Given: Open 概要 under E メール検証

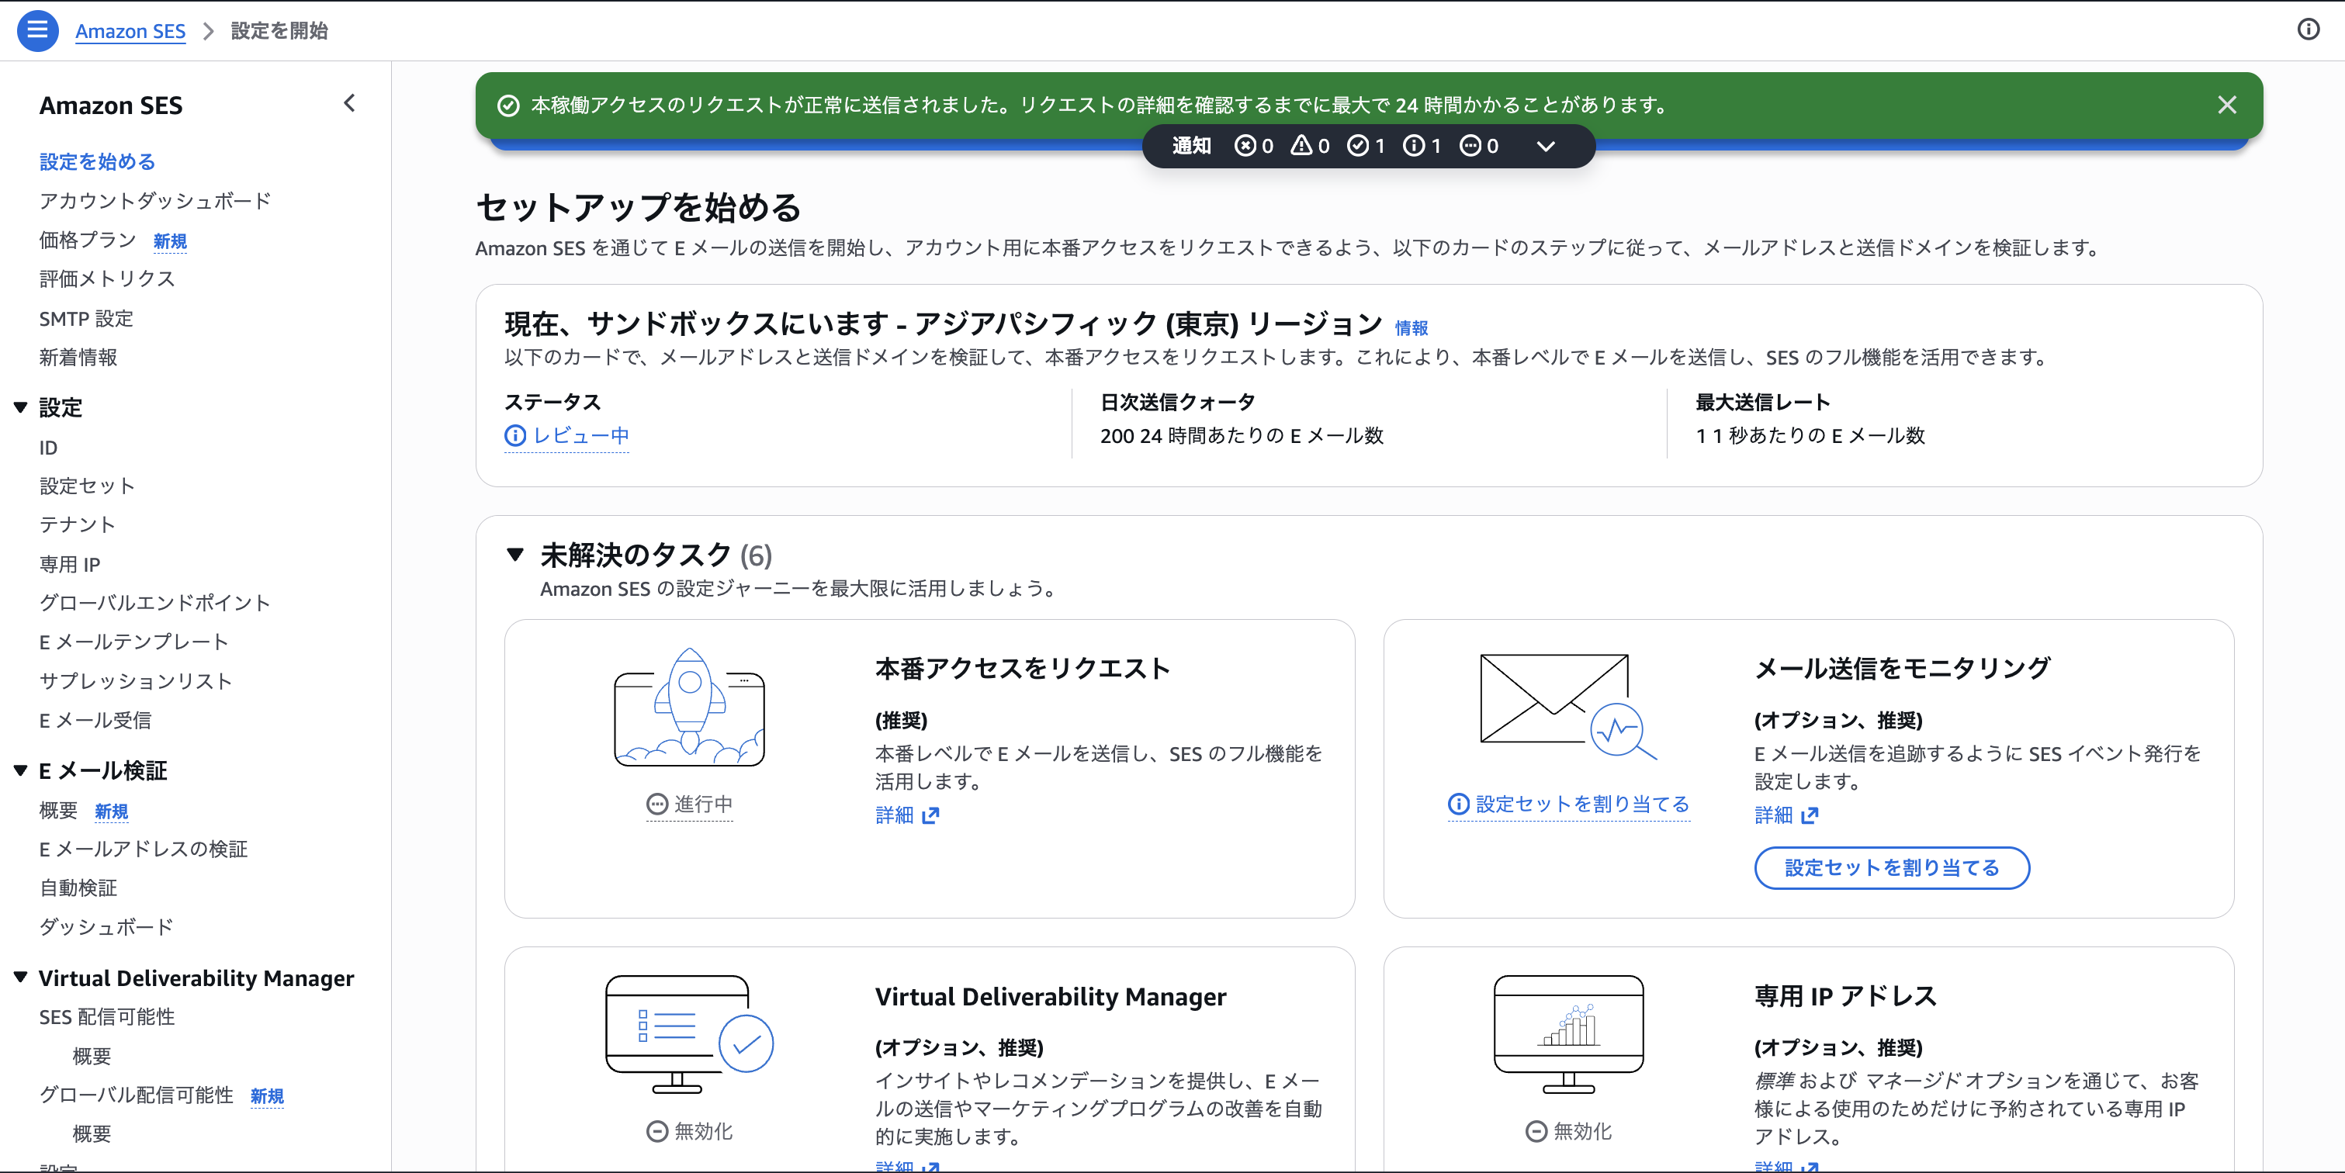Looking at the screenshot, I should (58, 811).
